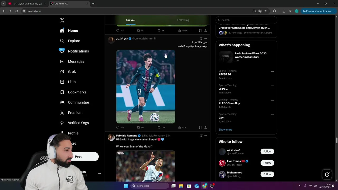Open the #LEGOGameBoy trending topic
Image resolution: width=338 pixels, height=190 pixels.
[229, 103]
